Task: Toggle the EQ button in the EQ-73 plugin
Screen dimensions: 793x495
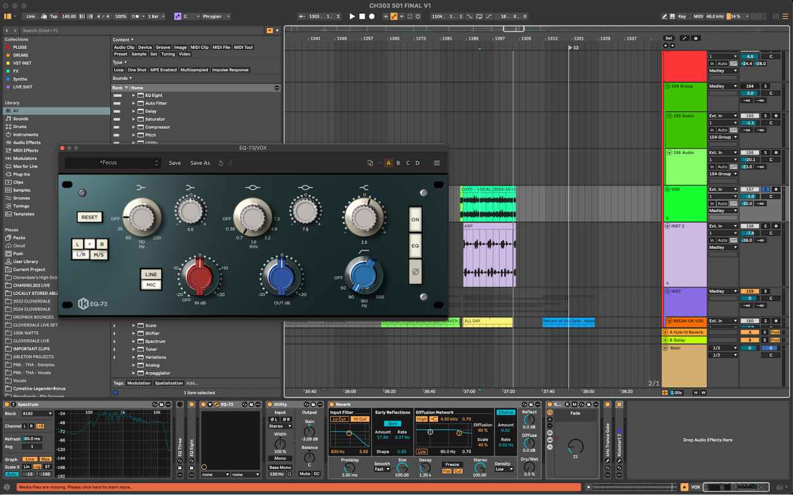Action: (x=415, y=245)
